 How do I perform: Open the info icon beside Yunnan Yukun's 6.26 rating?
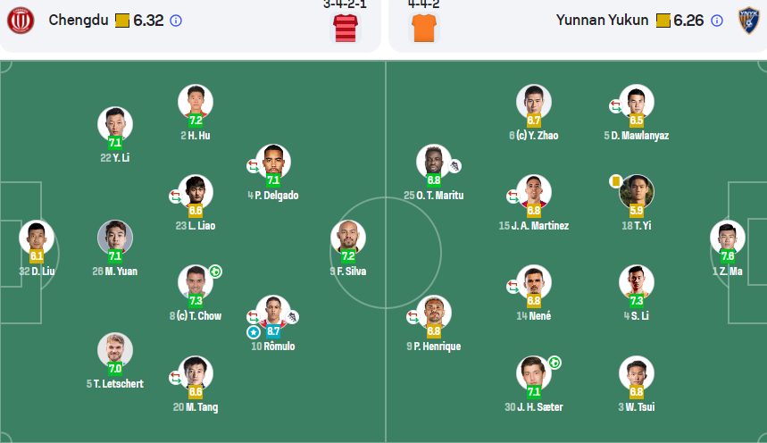pyautogui.click(x=717, y=21)
